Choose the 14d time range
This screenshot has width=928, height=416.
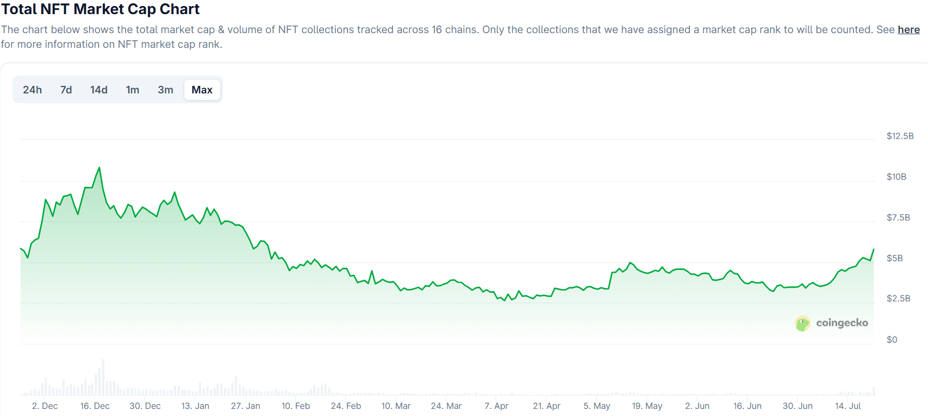98,90
